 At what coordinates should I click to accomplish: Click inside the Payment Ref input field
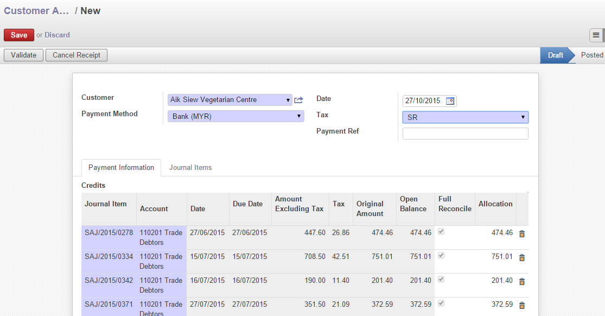[x=465, y=133]
